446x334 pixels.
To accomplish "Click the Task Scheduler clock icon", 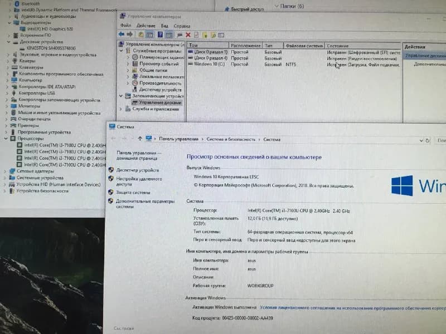I will point(135,57).
